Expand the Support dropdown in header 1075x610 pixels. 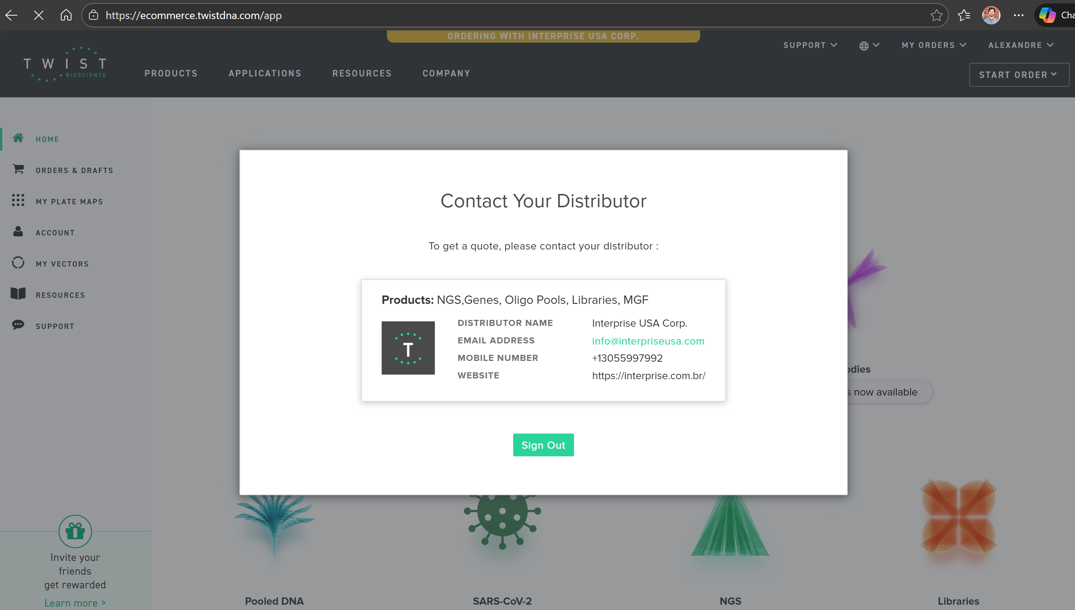pos(810,45)
